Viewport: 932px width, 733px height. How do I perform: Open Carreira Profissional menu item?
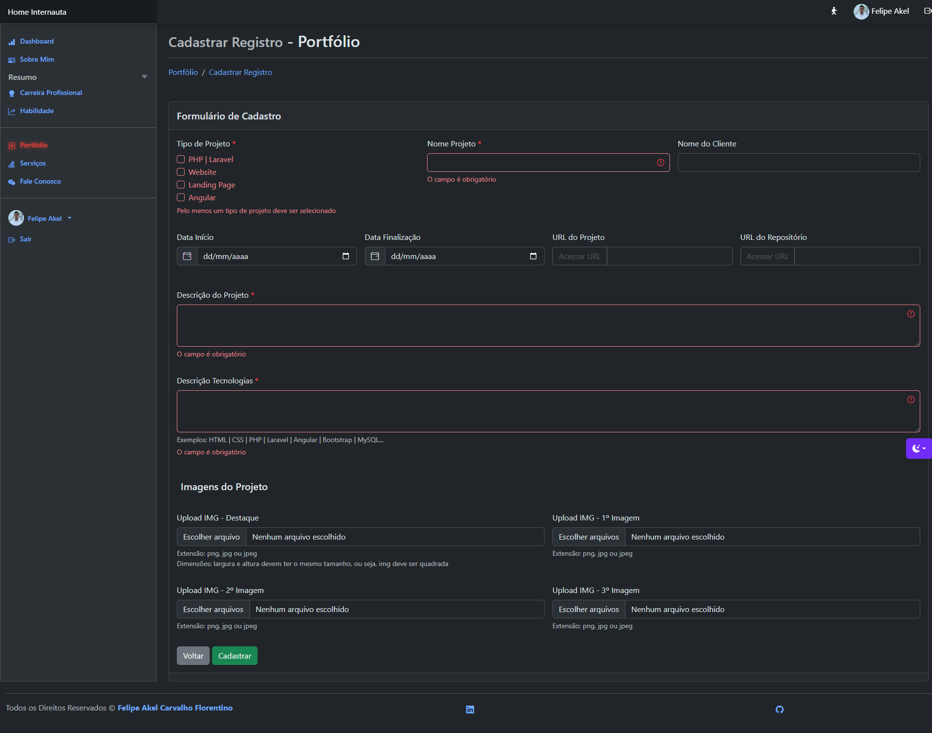coord(51,93)
